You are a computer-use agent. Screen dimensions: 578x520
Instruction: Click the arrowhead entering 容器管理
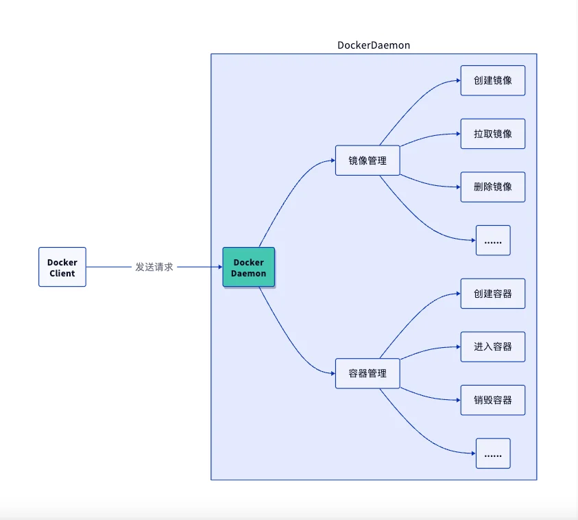(332, 373)
